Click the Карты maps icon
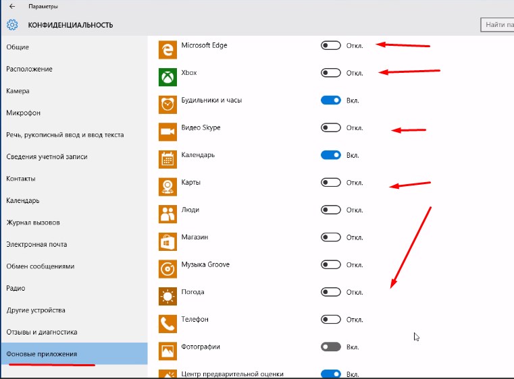The height and width of the screenshot is (379, 514). pos(168,187)
